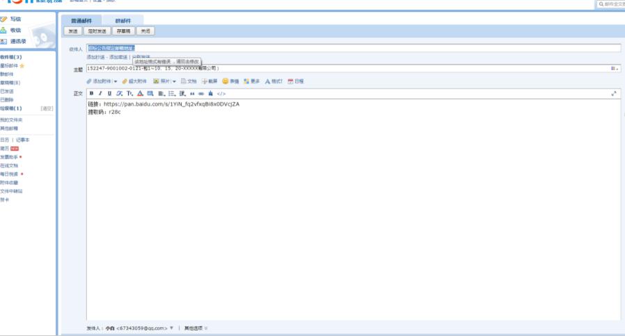Screen dimensions: 625x336
Task: Insert a block quote with the quote icon
Action: coord(192,94)
